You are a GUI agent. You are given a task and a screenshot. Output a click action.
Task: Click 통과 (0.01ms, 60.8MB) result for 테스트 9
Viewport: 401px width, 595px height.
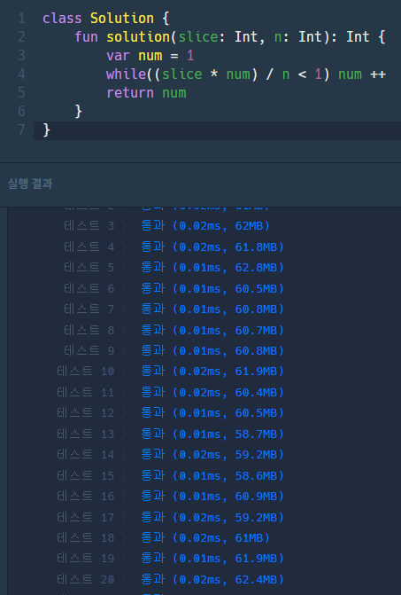click(x=212, y=350)
